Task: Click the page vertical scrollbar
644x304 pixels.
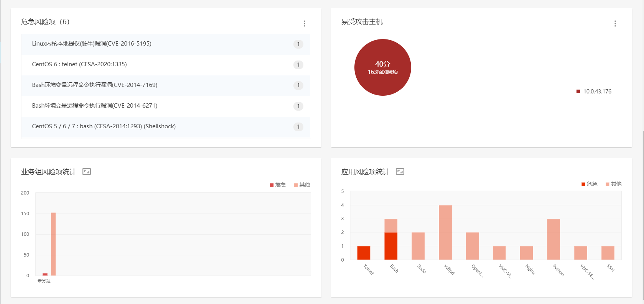Action: [643, 214]
